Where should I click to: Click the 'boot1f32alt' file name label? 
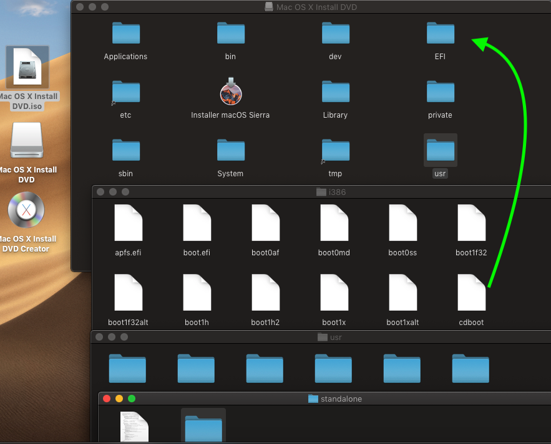pyautogui.click(x=128, y=323)
